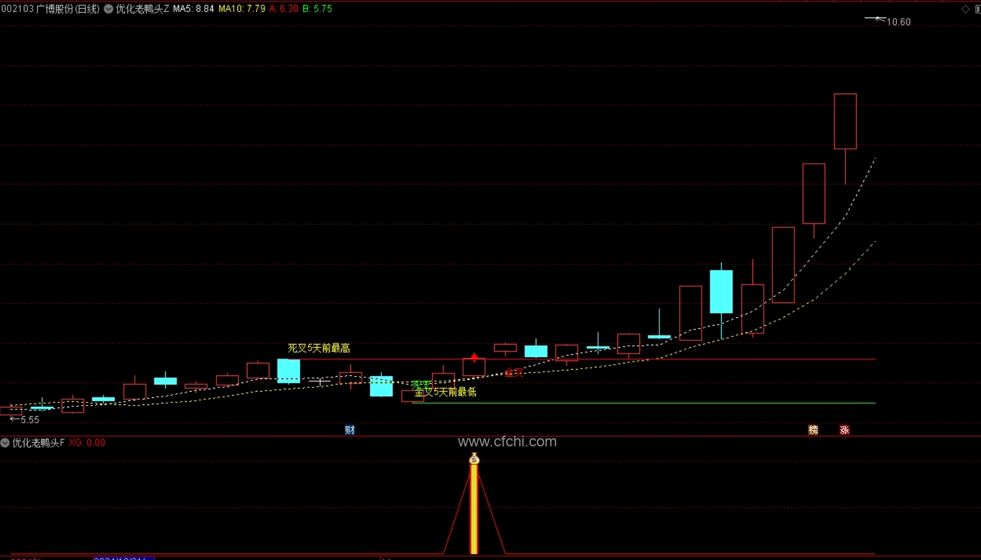Click the red up-arrow buy signal
This screenshot has height=560, width=981.
[x=474, y=357]
